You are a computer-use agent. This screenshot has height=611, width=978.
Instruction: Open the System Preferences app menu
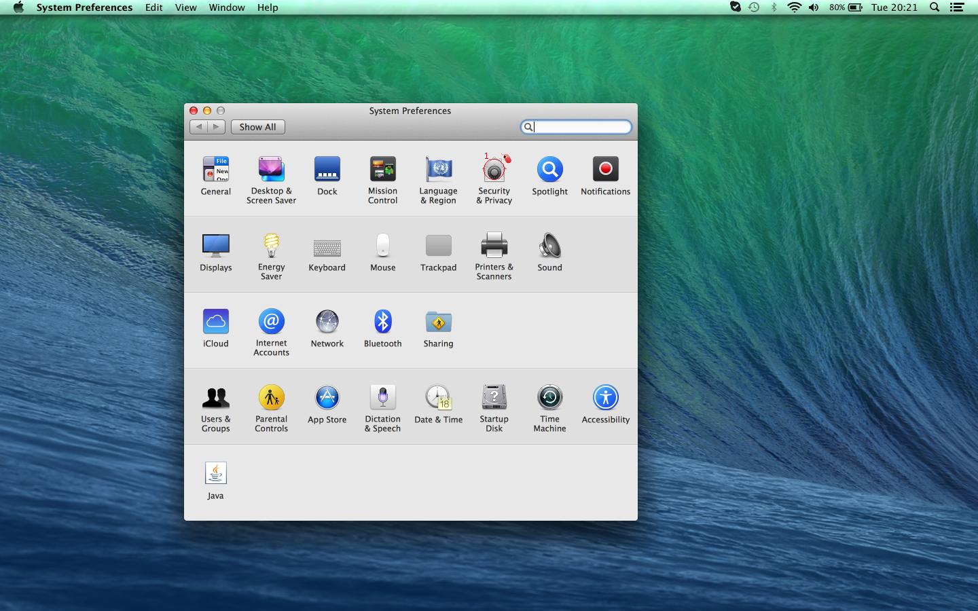click(x=84, y=7)
